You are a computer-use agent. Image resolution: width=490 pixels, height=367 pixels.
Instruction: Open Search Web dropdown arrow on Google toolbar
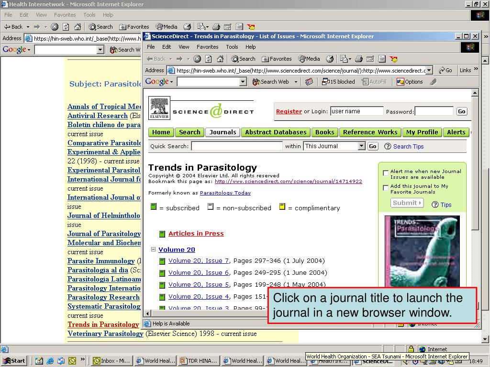click(x=296, y=82)
